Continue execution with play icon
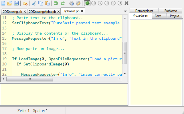 (100, 3)
